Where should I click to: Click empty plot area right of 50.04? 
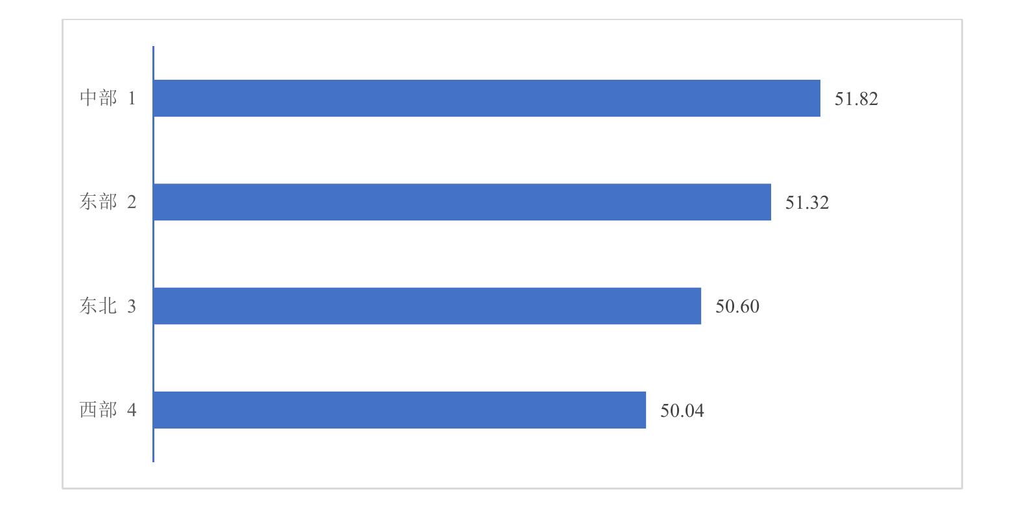(x=830, y=410)
